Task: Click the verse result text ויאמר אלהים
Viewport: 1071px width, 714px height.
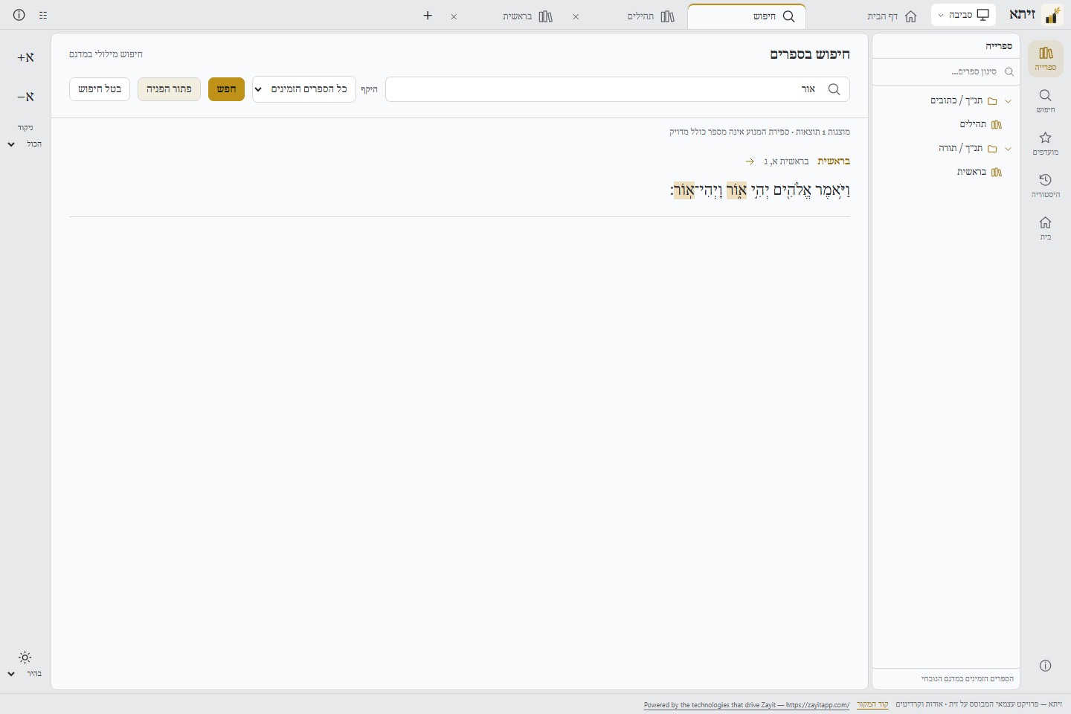Action: pos(760,190)
